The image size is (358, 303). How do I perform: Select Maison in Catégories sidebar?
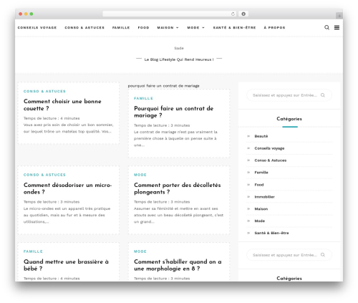point(261,209)
